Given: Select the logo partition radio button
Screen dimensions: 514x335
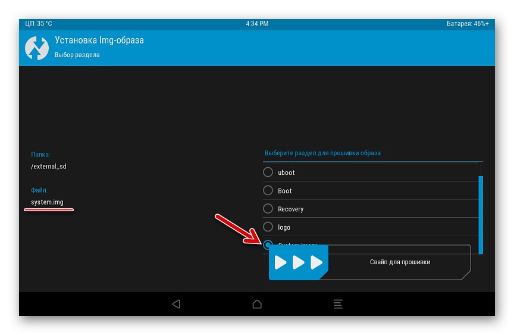Looking at the screenshot, I should (268, 227).
